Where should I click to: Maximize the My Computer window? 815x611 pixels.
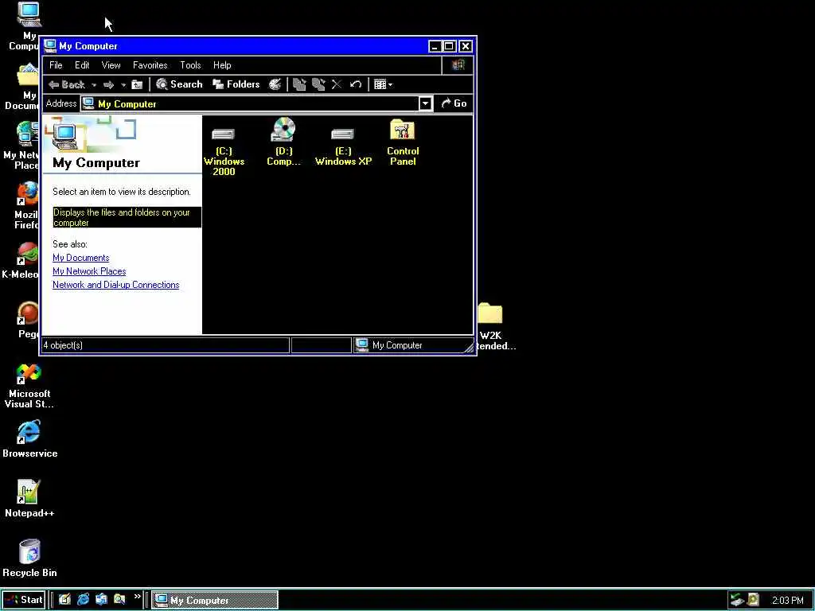pyautogui.click(x=450, y=46)
